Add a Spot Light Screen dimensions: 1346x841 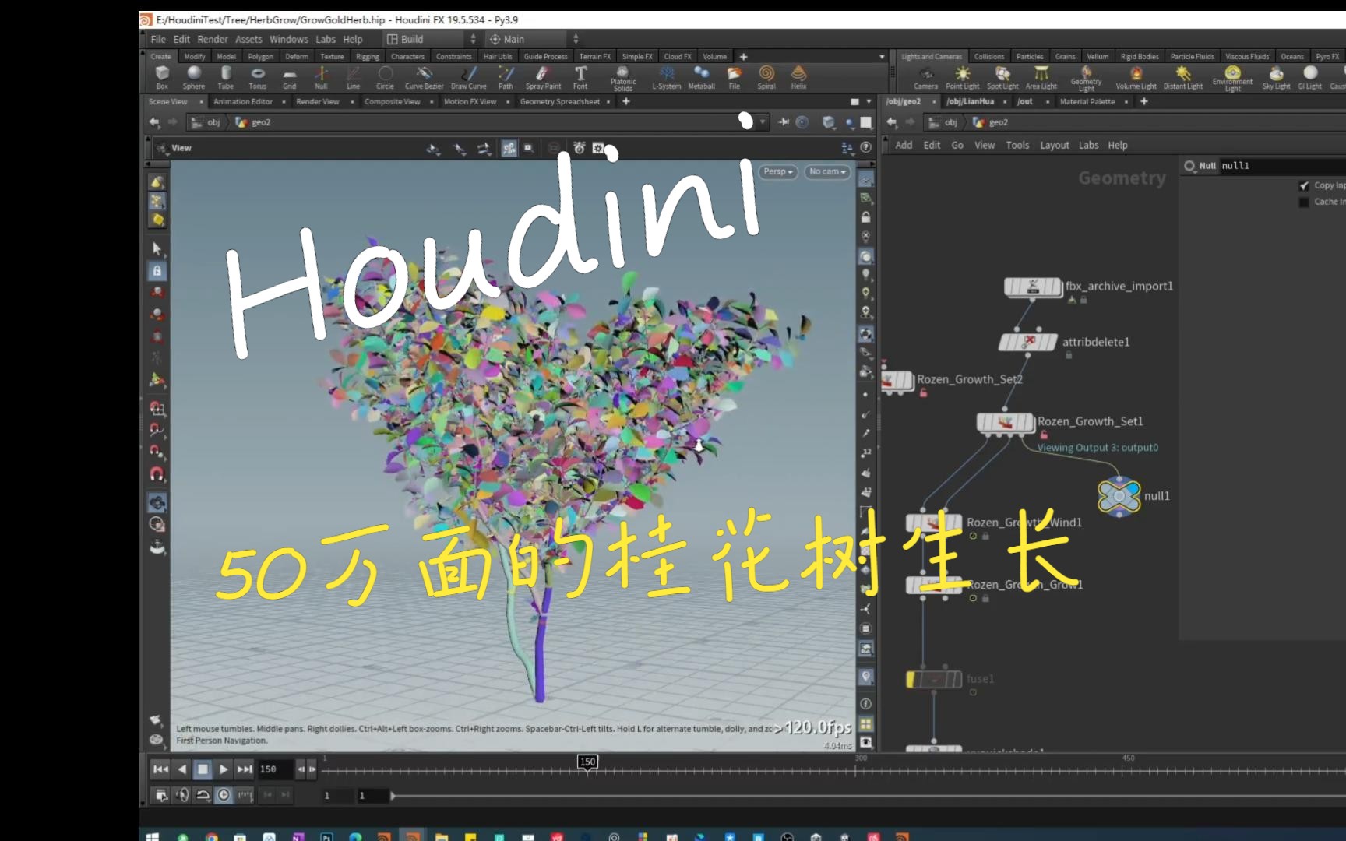click(x=1002, y=78)
